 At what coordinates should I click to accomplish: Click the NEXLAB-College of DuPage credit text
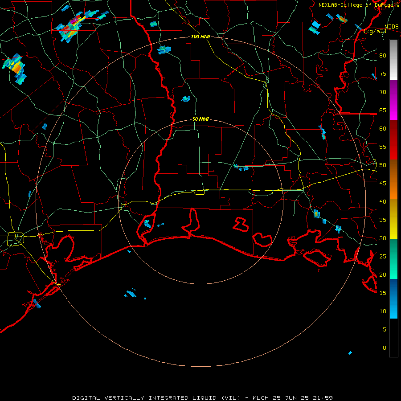358,5
